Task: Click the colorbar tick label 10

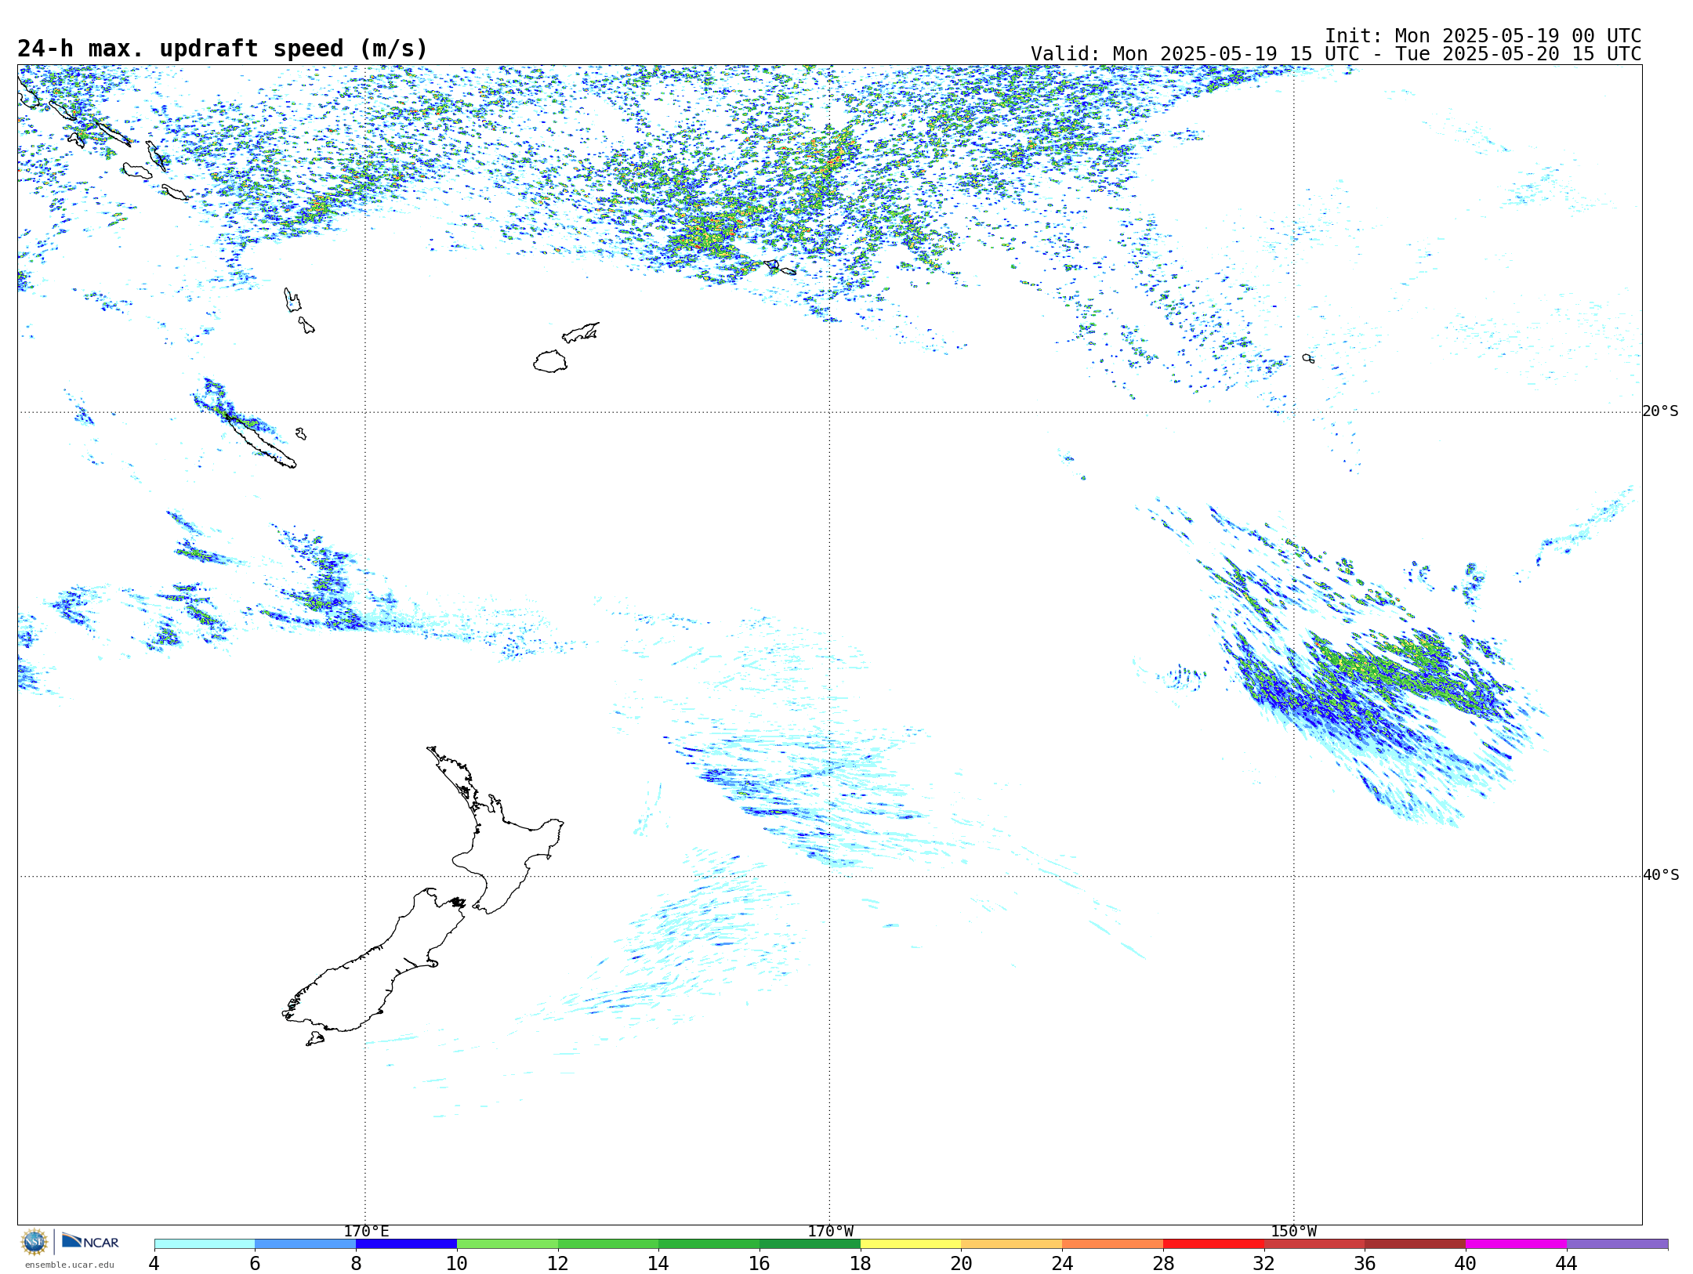Action: (457, 1264)
